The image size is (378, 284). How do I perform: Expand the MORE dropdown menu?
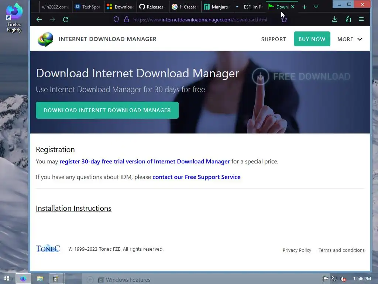tap(350, 39)
